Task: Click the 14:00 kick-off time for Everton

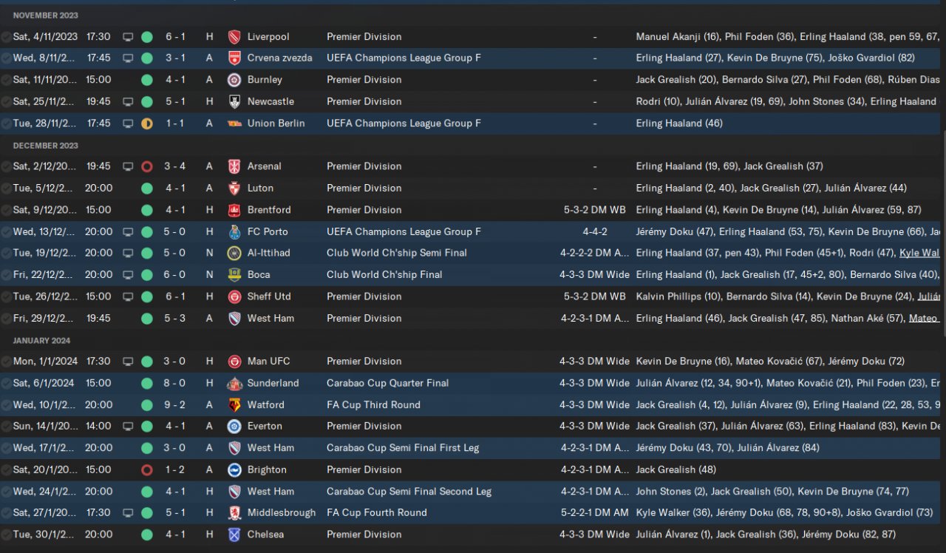Action: pos(98,426)
